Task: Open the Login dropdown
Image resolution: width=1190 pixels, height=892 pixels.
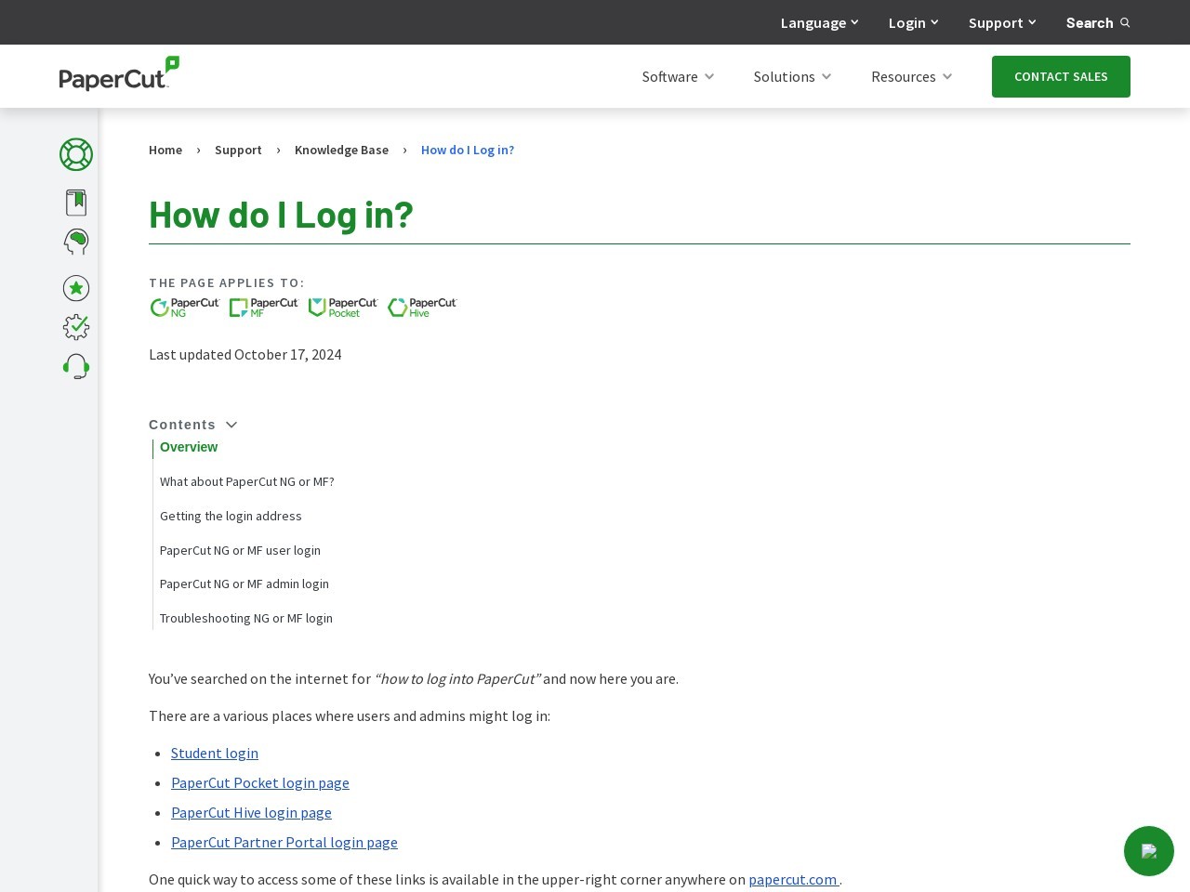Action: [x=913, y=22]
